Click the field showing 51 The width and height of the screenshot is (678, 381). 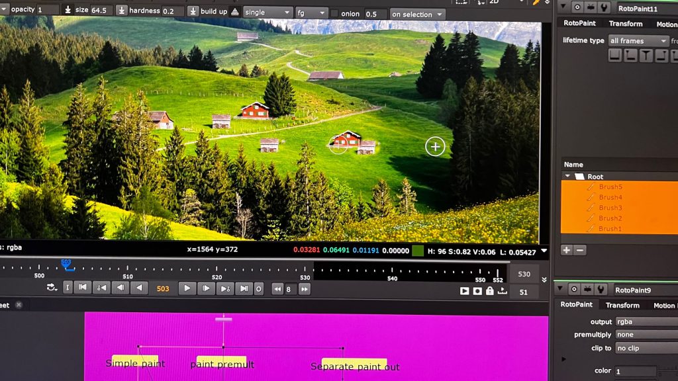point(524,292)
